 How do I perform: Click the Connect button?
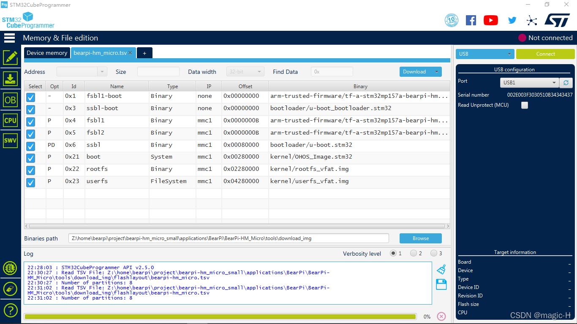[x=545, y=54]
